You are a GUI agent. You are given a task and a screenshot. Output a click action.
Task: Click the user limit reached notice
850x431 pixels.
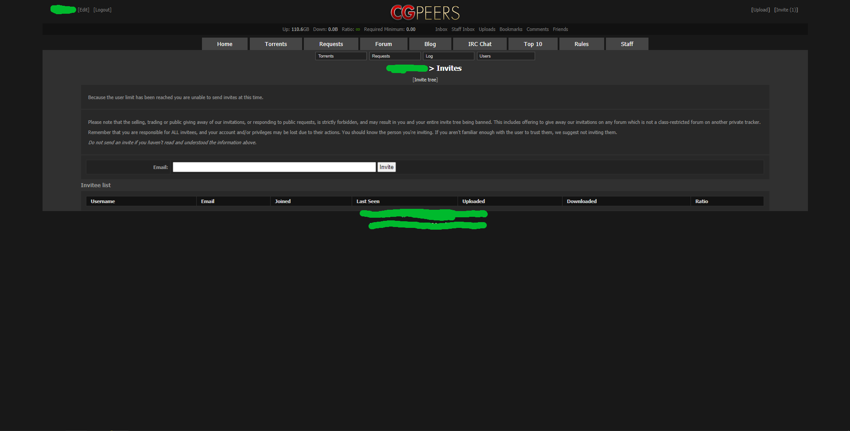tap(175, 97)
